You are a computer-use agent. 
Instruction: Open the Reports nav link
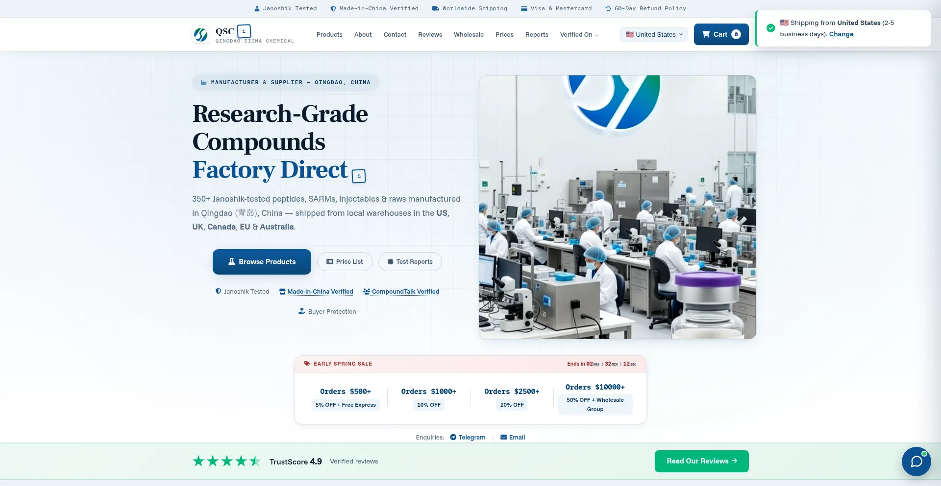pyautogui.click(x=537, y=34)
